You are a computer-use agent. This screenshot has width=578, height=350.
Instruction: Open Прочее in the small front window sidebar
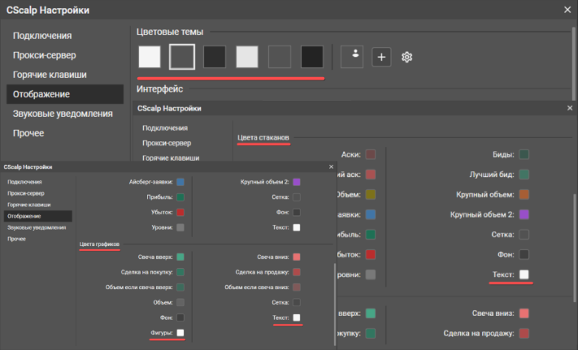(16, 239)
